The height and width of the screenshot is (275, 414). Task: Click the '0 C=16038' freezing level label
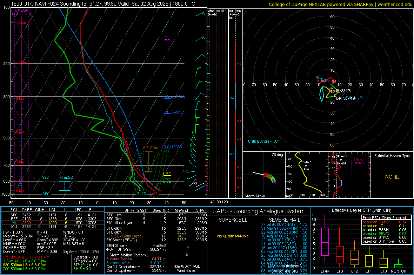click(x=173, y=147)
